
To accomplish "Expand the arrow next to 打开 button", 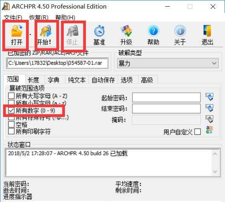I will tap(30, 35).
